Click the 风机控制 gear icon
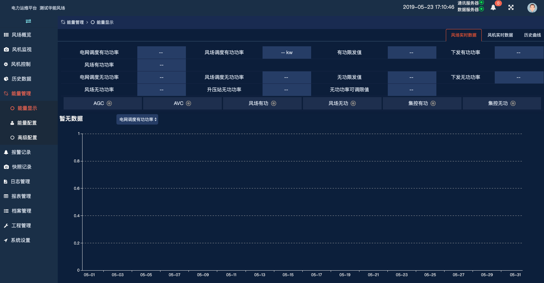The height and width of the screenshot is (283, 544). [6, 64]
